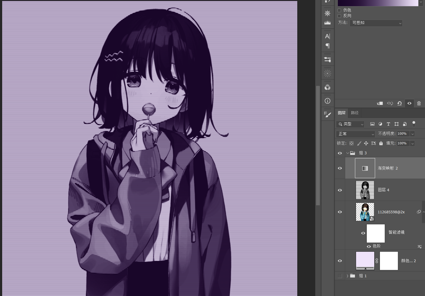425x296 pixels.
Task: Select the 智能滤镜 white mask thumbnail
Action: point(376,233)
